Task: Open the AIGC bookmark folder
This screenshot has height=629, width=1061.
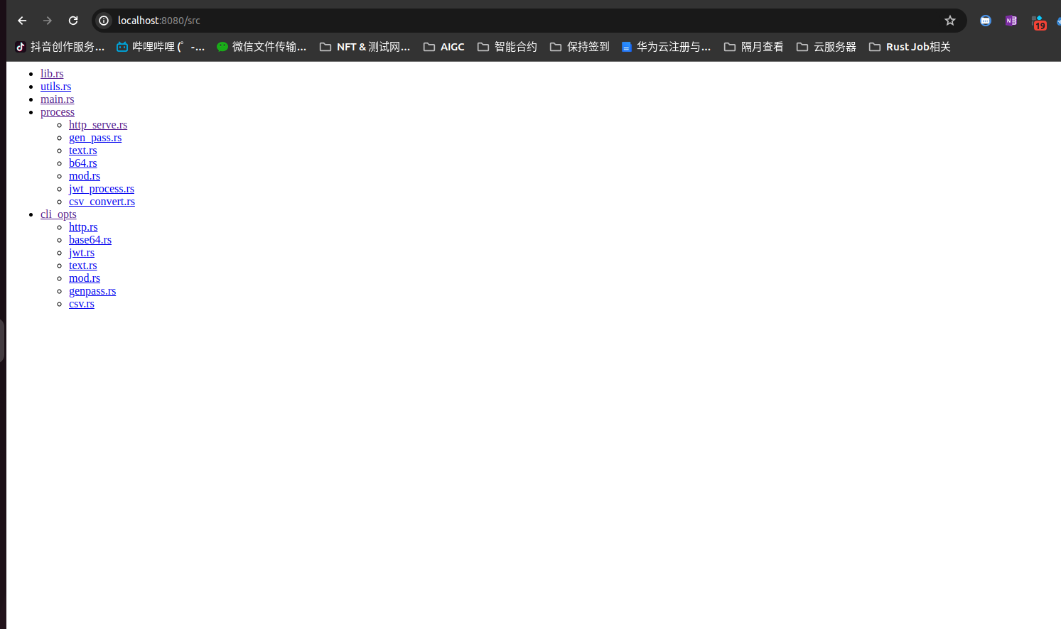Action: pyautogui.click(x=444, y=47)
